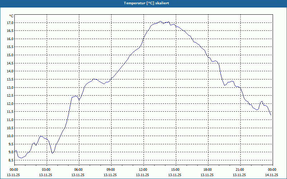Viewport: 287px width, 179px height.
Task: Select the "14,0" y-axis label
Action: click(x=10, y=71)
